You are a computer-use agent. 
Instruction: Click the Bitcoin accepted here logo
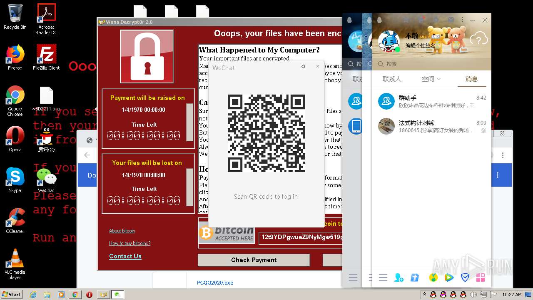click(x=227, y=233)
